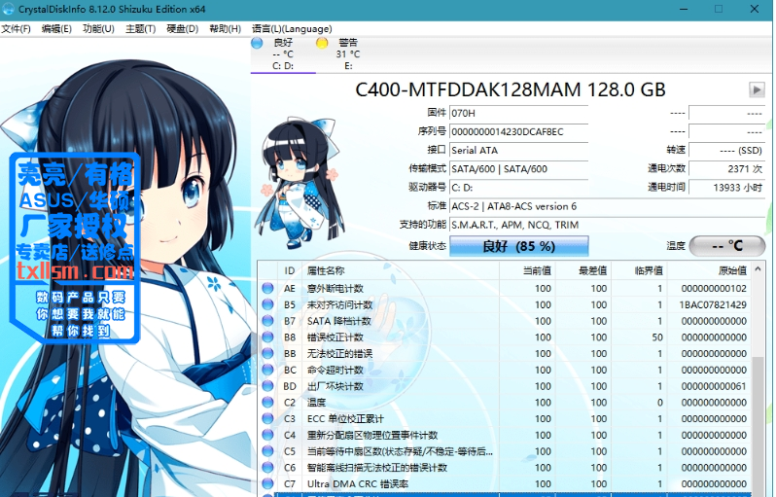776x497 pixels.
Task: Click the SMART list scrollbar thumb
Action: 758,425
